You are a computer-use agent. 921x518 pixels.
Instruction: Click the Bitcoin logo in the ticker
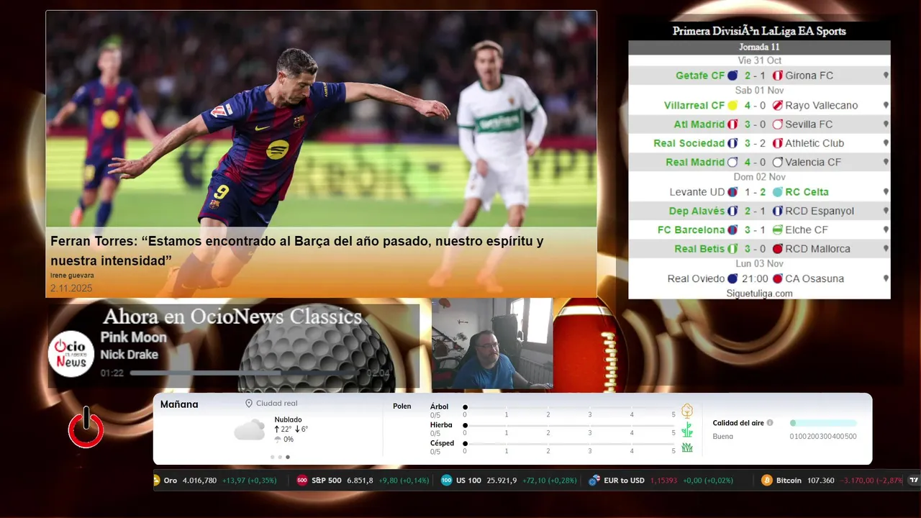(x=767, y=481)
